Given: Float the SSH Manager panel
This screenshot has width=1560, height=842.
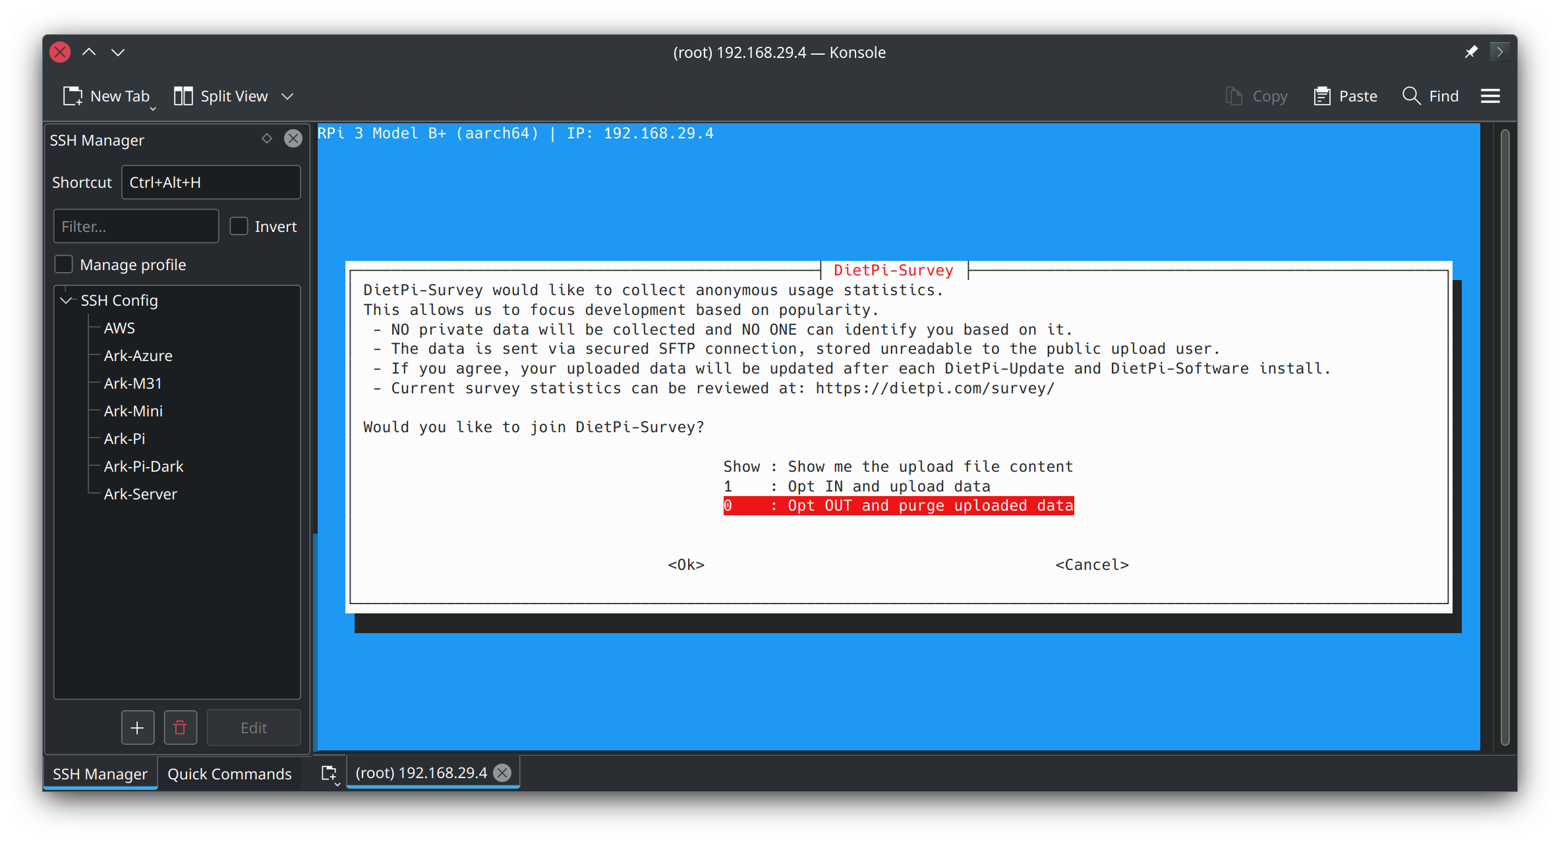Looking at the screenshot, I should [x=267, y=138].
